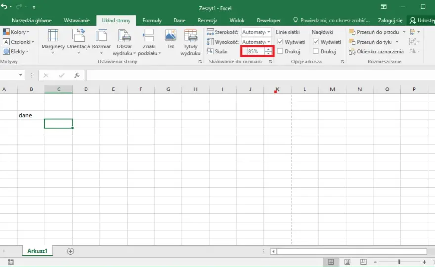435x267 pixels.
Task: Click the Undo arrow icon
Action: point(4,6)
